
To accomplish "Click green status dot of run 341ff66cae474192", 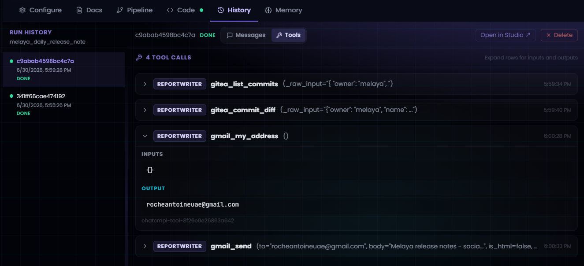I will 11,96.
